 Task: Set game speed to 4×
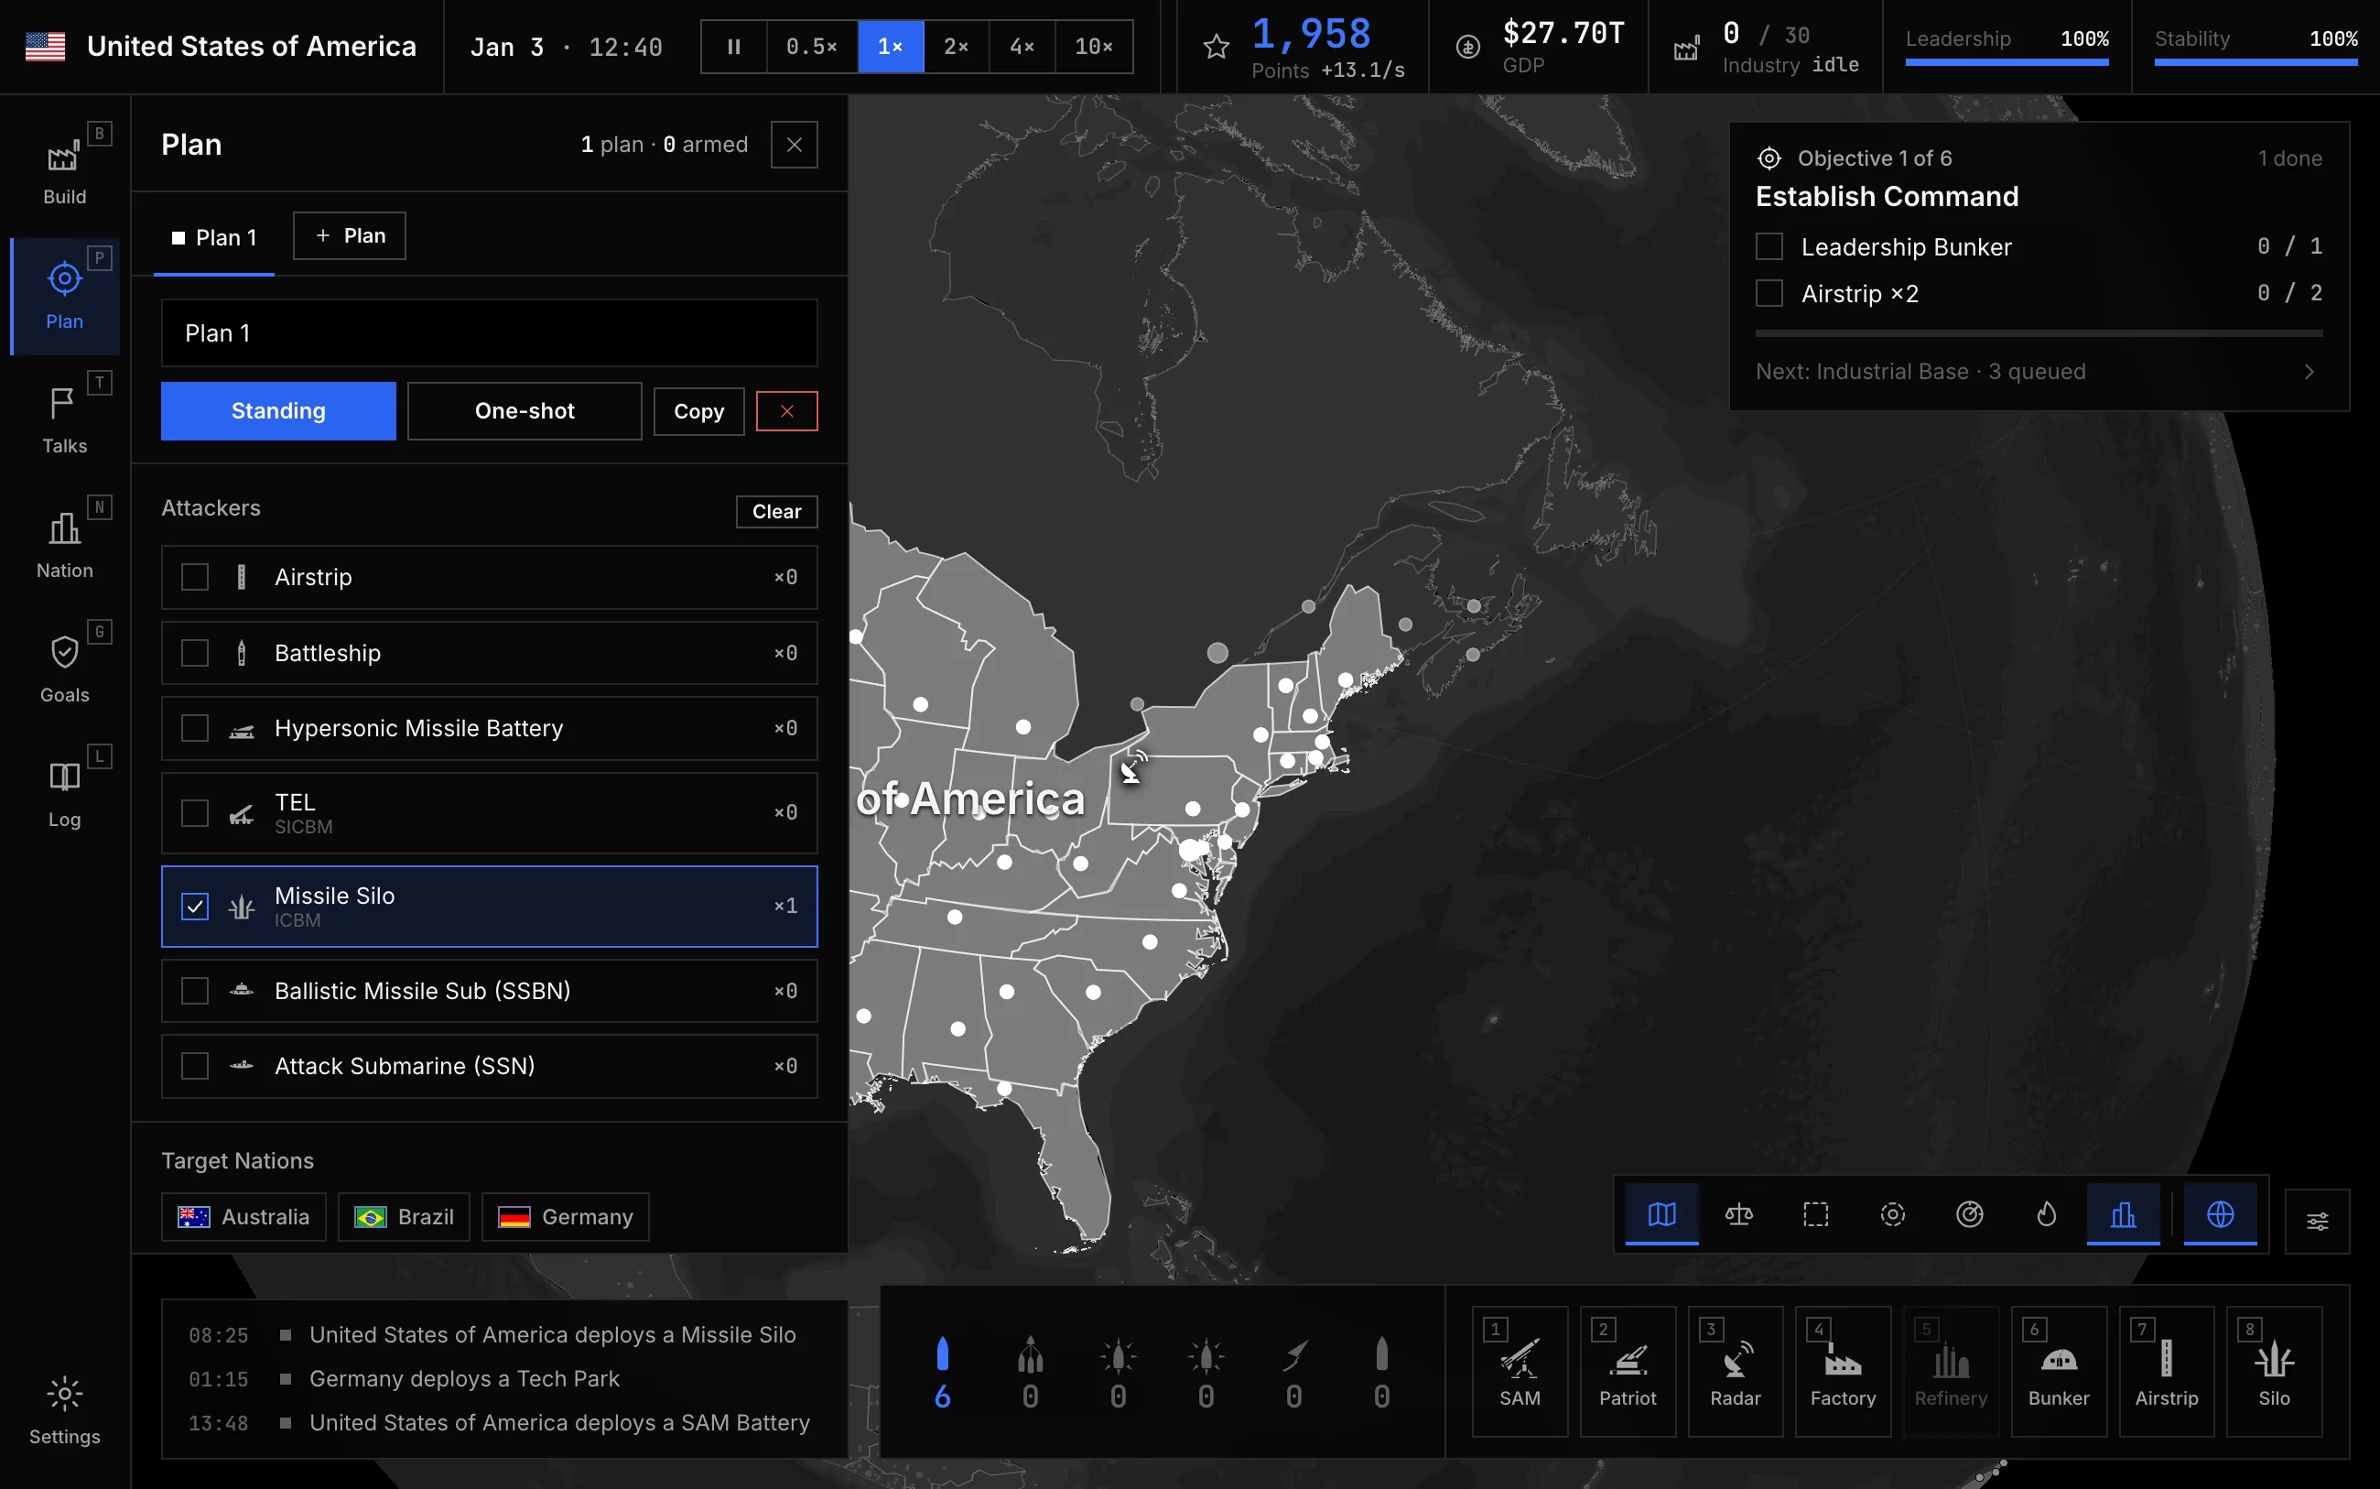tap(1022, 47)
